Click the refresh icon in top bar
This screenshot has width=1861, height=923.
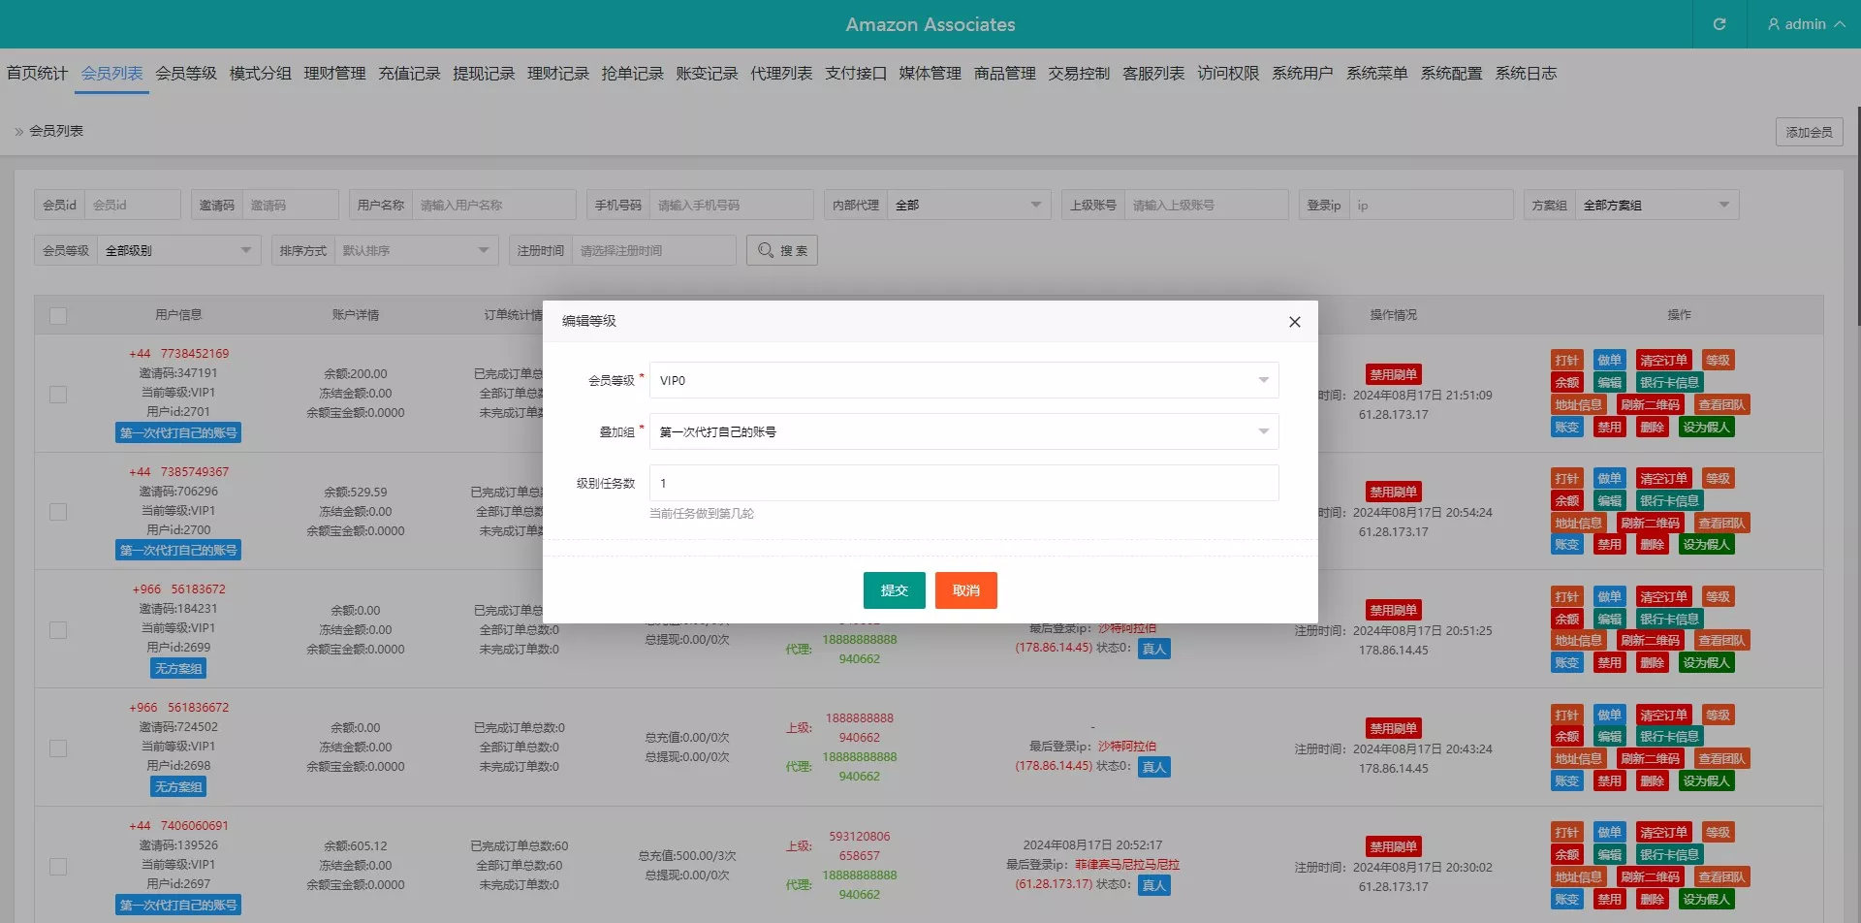tap(1719, 24)
